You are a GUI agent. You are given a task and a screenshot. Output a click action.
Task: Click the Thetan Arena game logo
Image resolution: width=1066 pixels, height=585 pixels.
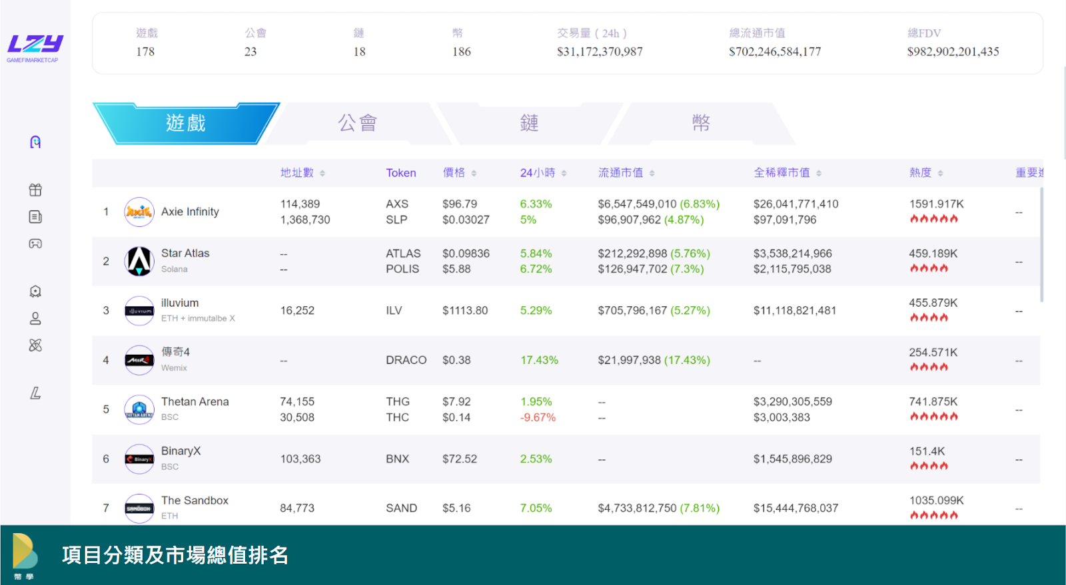coord(139,409)
